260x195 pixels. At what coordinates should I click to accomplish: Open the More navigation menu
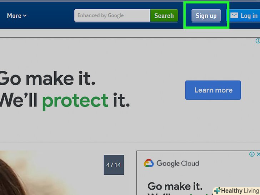(16, 16)
